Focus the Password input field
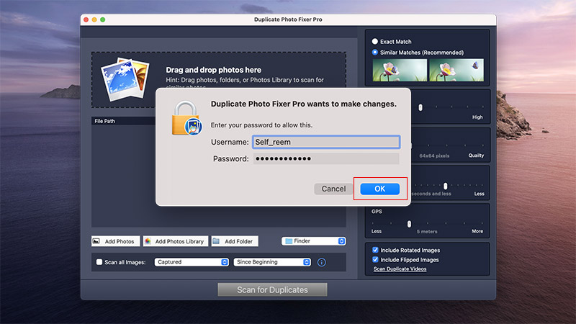576x324 pixels. (326, 158)
